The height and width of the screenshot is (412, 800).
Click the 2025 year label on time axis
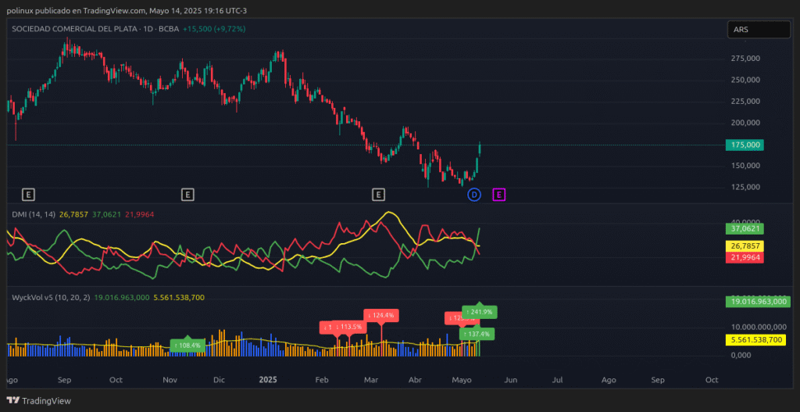click(268, 380)
